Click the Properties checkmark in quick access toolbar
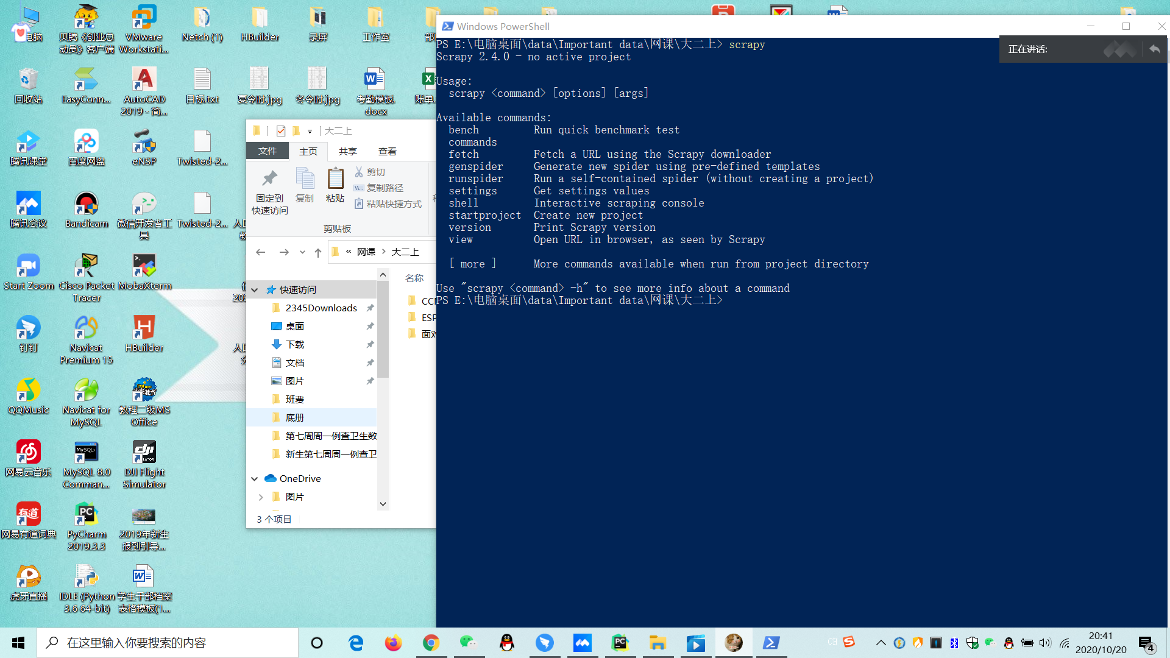 coord(281,130)
